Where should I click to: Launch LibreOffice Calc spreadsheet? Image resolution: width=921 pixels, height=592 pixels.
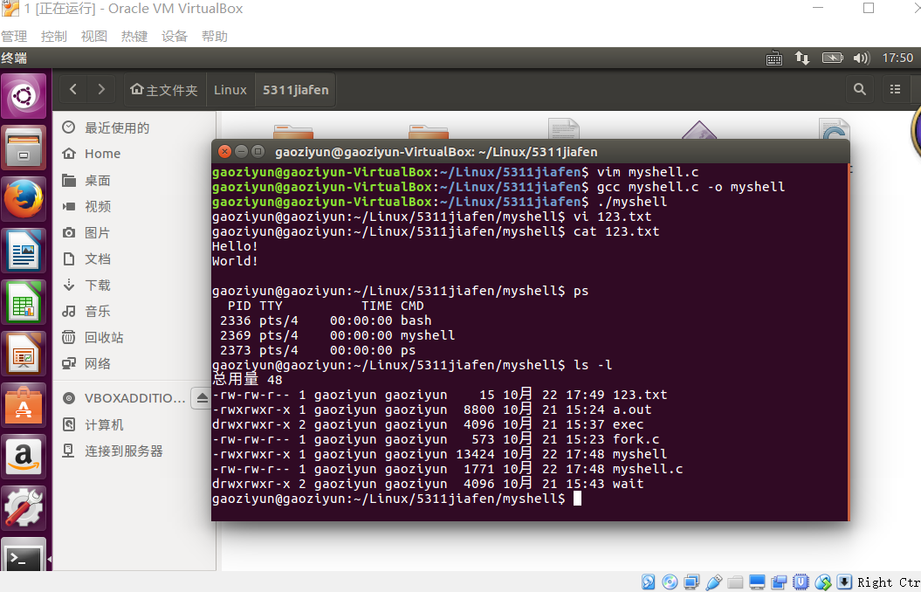24,303
